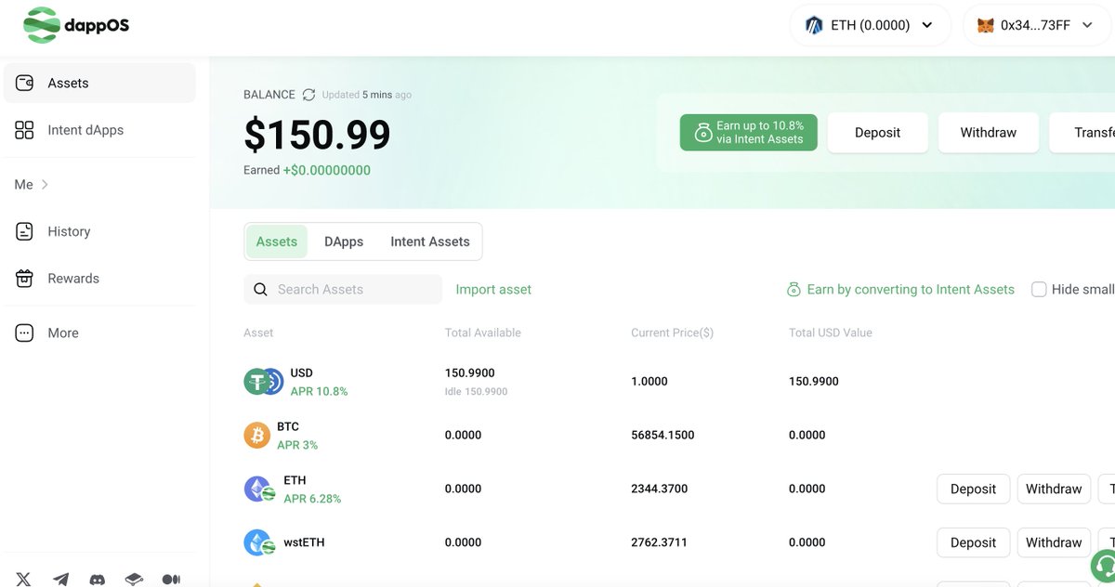Viewport: 1115px width, 587px height.
Task: Open the Telegram social link
Action: coord(60,579)
